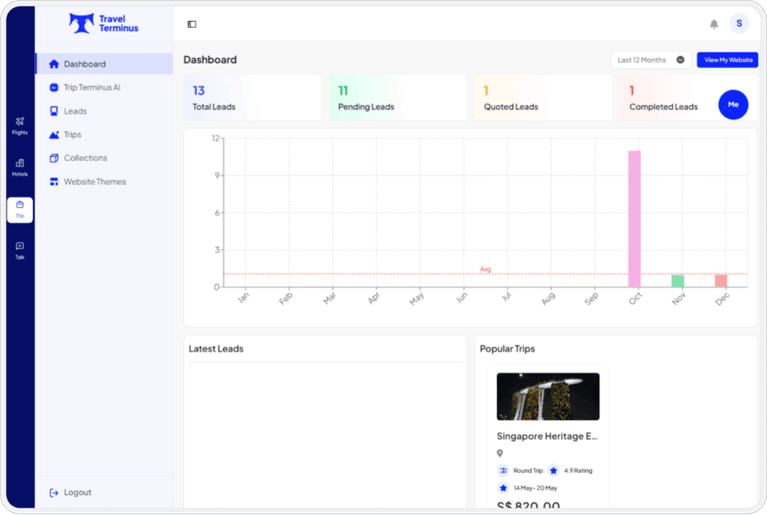Click the pink October bar in chart
Viewport: 767px width, 515px height.
click(x=634, y=219)
